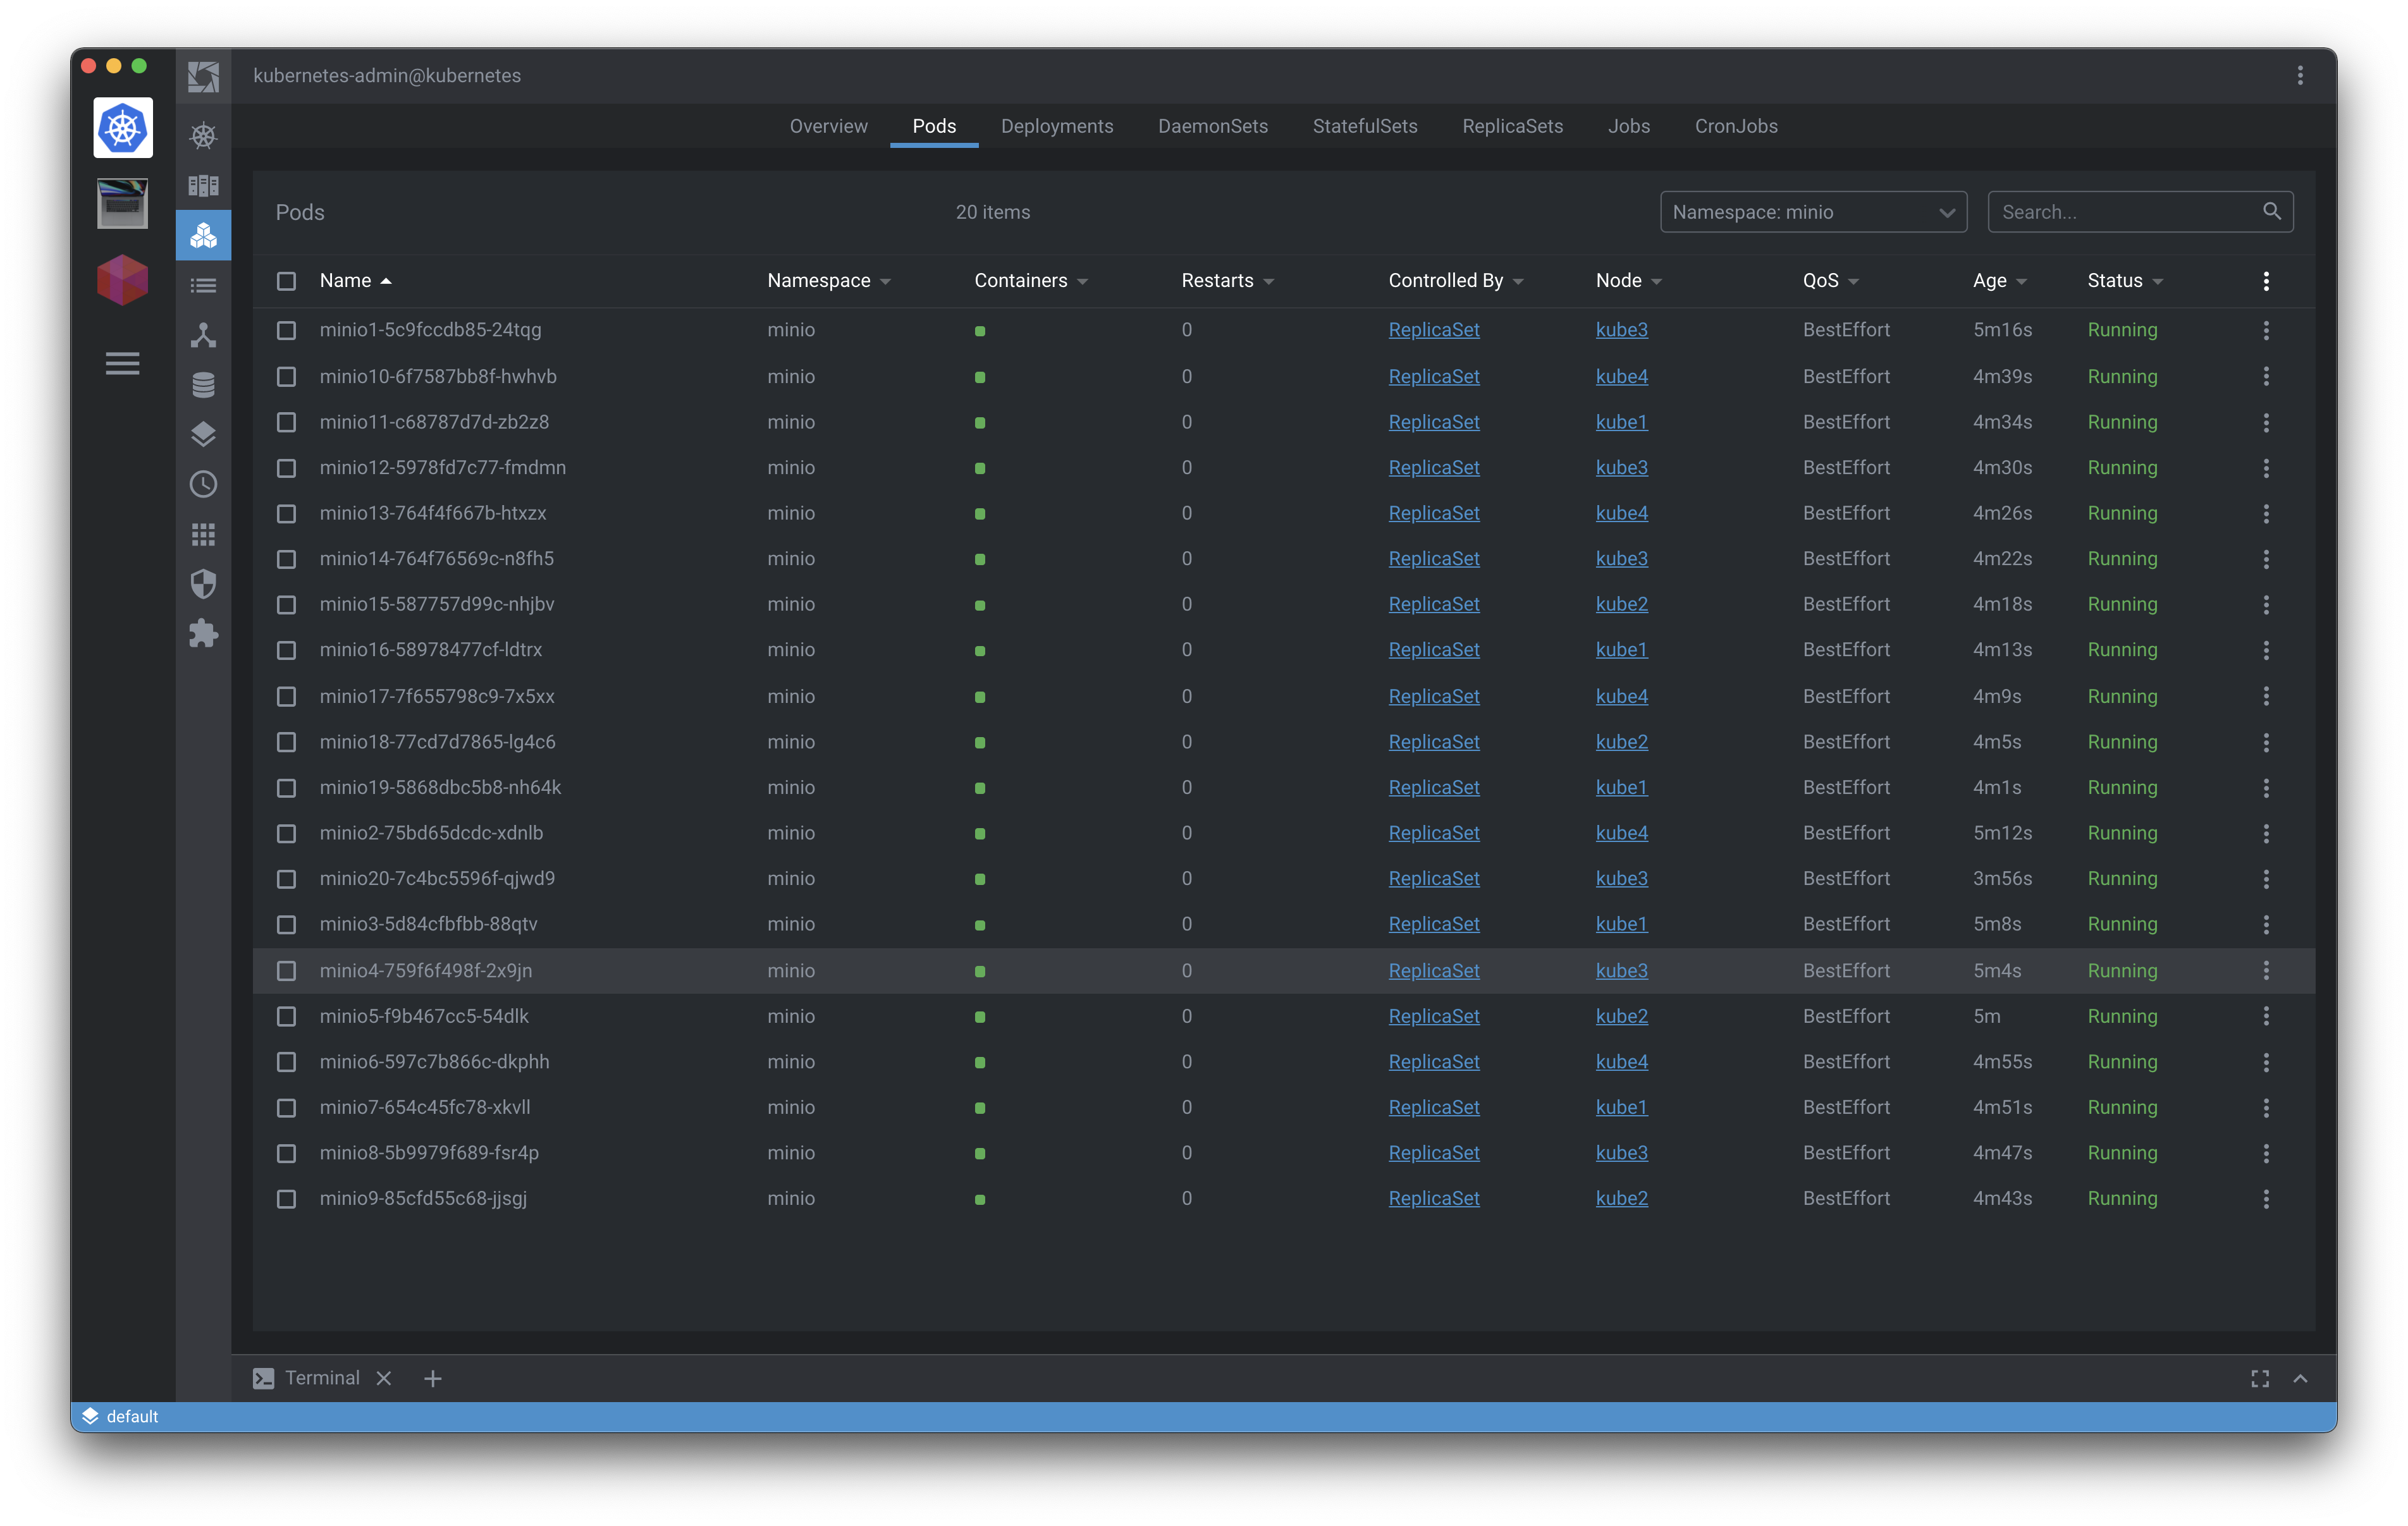Open ReplicaSet link for minio2-75bd65dcdc-xdnlb

1434,833
